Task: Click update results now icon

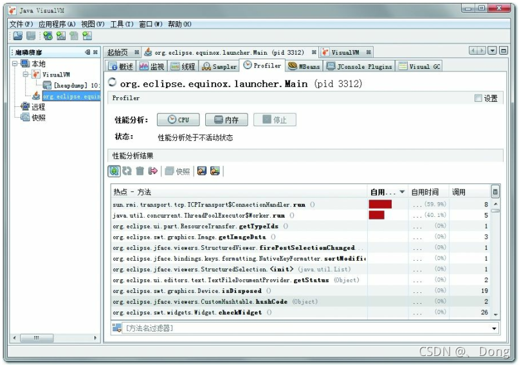Action: [x=127, y=171]
